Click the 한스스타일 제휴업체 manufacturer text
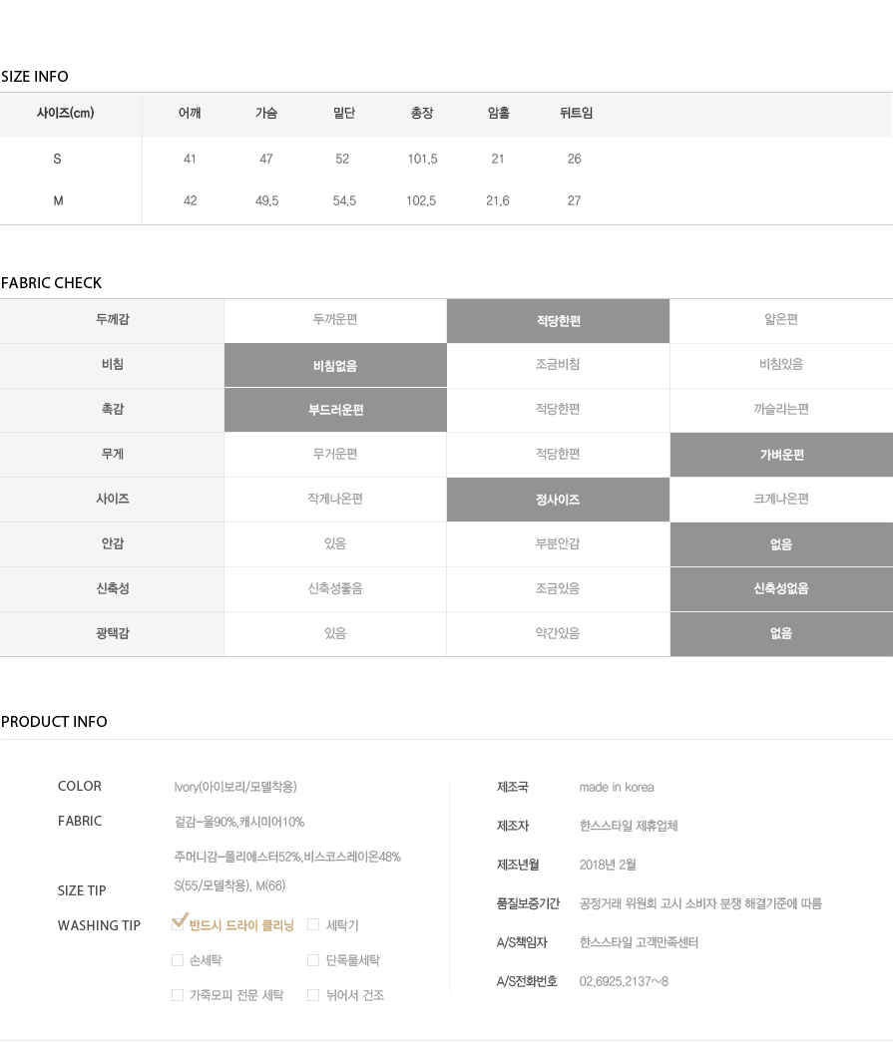The image size is (893, 1047). point(629,826)
